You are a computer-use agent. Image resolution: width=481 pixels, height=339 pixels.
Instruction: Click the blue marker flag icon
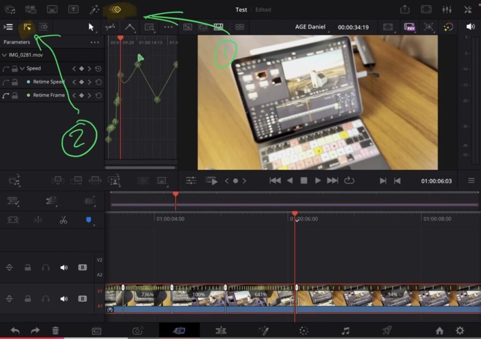[89, 219]
